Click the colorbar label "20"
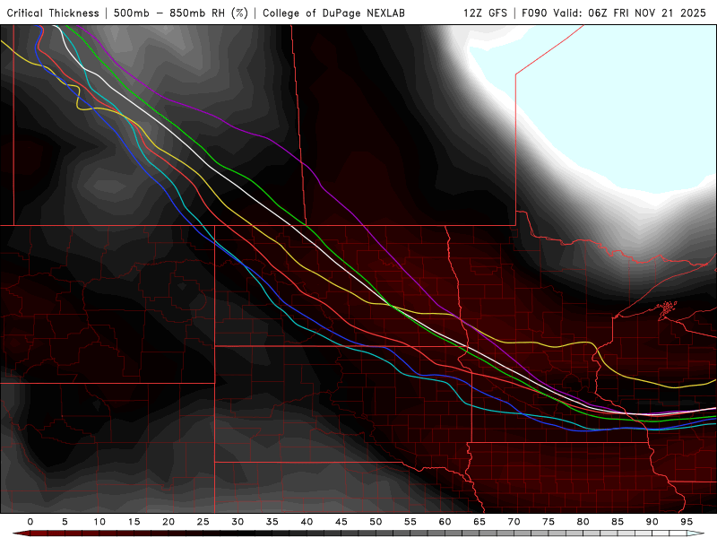Image resolution: width=717 pixels, height=538 pixels. (168, 522)
